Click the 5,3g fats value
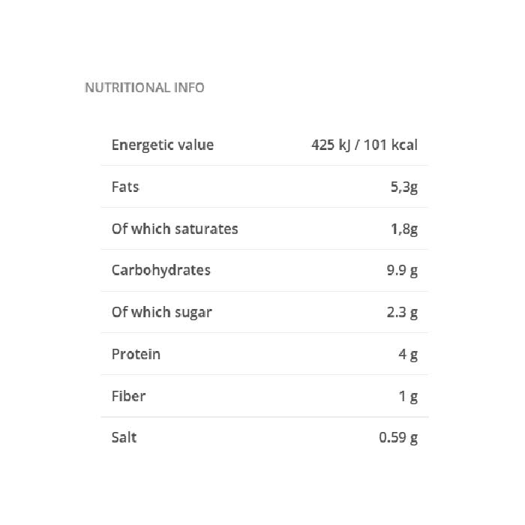 tap(403, 187)
